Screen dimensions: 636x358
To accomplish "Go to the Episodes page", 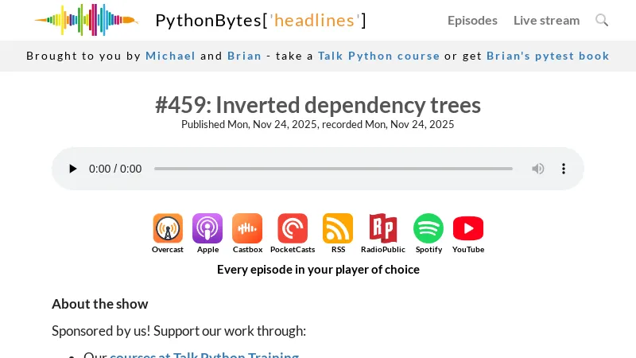I will click(x=472, y=20).
